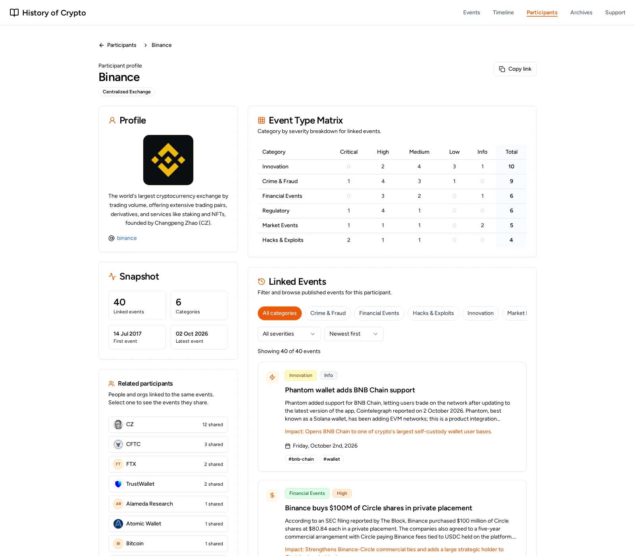The width and height of the screenshot is (635, 556).
Task: Select CFTC 3 shared row
Action: 168,444
